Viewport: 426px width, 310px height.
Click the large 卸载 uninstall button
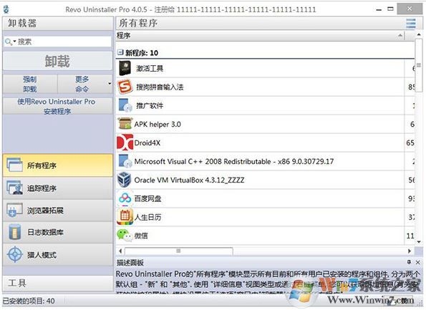point(57,61)
